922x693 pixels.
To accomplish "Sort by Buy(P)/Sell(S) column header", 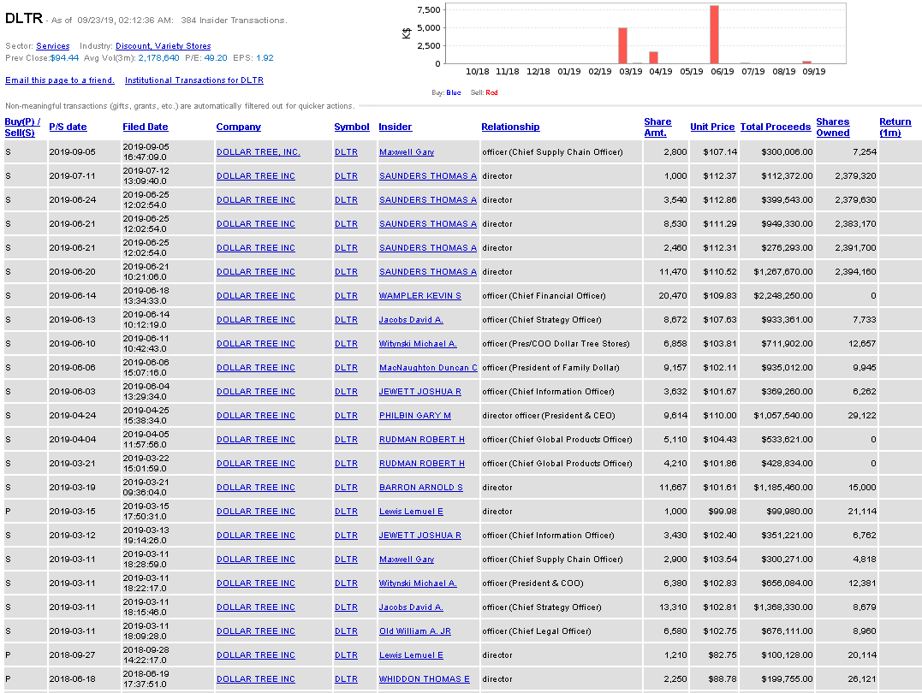I will pyautogui.click(x=22, y=127).
